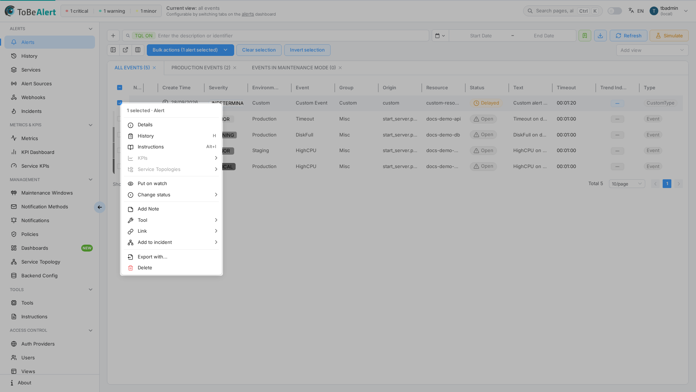The height and width of the screenshot is (392, 696).
Task: Click the Start Date input
Action: pos(481,36)
